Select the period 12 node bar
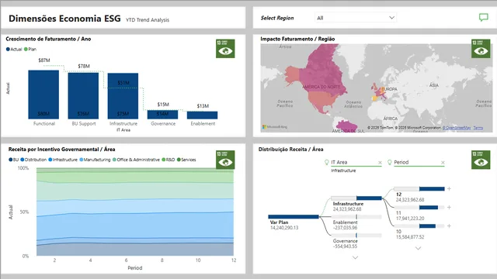 tap(419, 189)
